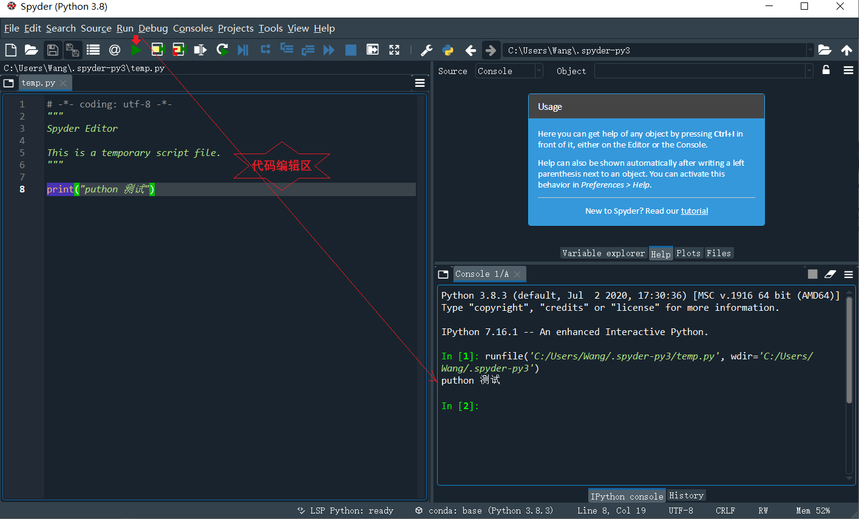Stop debugging with the blue square
Viewport: 859px width, 519px height.
(351, 50)
